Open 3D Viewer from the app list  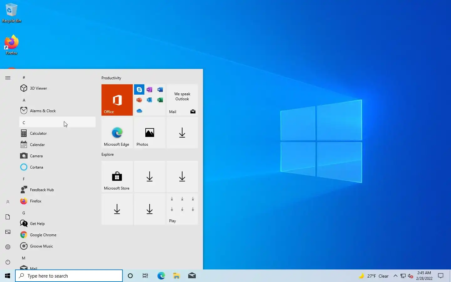(57, 88)
